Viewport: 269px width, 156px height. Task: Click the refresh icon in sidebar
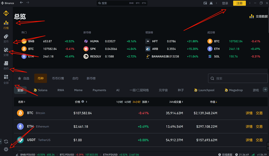(6, 141)
